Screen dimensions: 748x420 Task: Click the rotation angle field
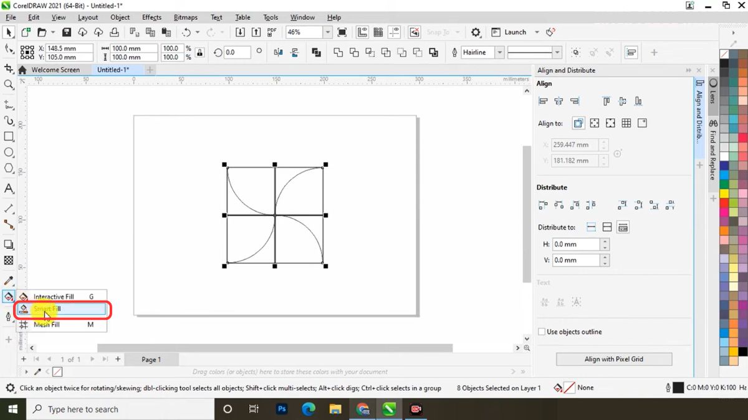(237, 52)
